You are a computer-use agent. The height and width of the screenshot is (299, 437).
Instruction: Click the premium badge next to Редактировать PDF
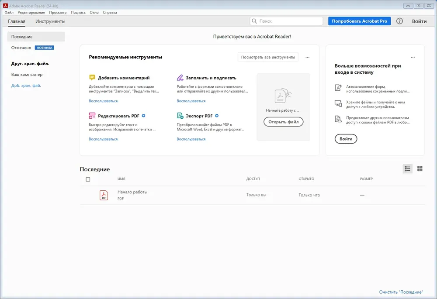click(x=143, y=116)
